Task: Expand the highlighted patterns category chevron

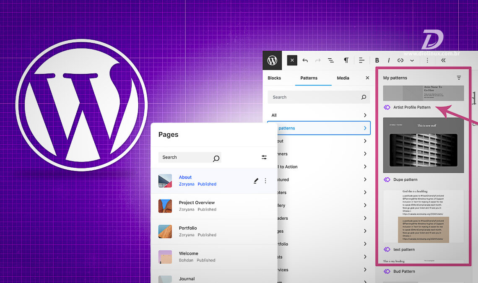Action: click(x=365, y=128)
